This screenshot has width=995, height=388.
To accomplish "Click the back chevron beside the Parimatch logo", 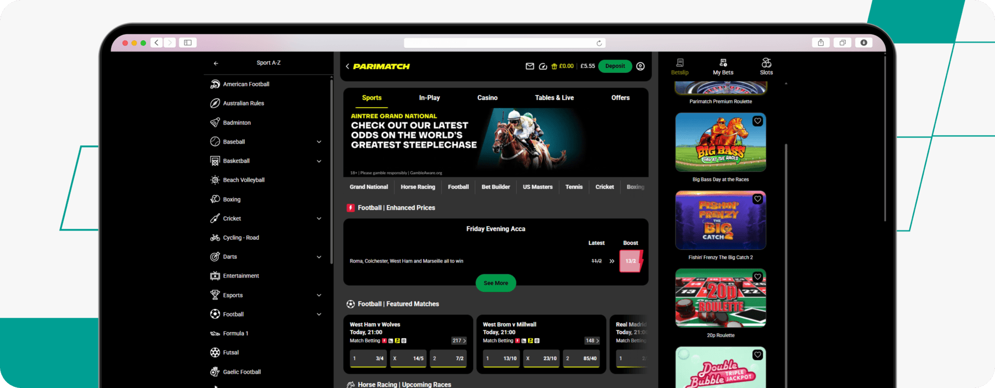I will (x=347, y=66).
